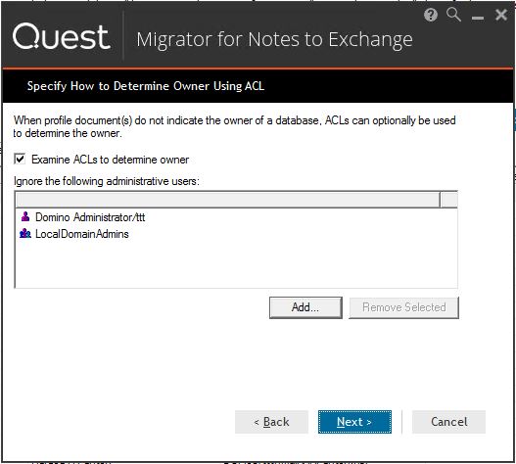The width and height of the screenshot is (516, 464).
Task: Click the Migrator for Notes to Exchange title
Action: coord(274,40)
